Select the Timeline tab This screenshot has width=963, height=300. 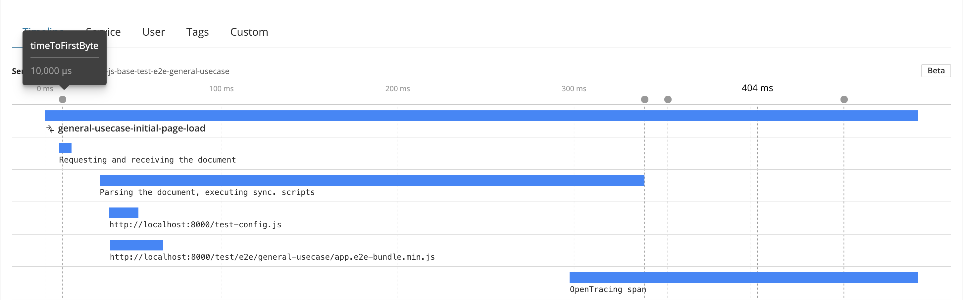(x=43, y=32)
